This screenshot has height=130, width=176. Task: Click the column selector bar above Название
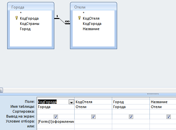pos(163,98)
